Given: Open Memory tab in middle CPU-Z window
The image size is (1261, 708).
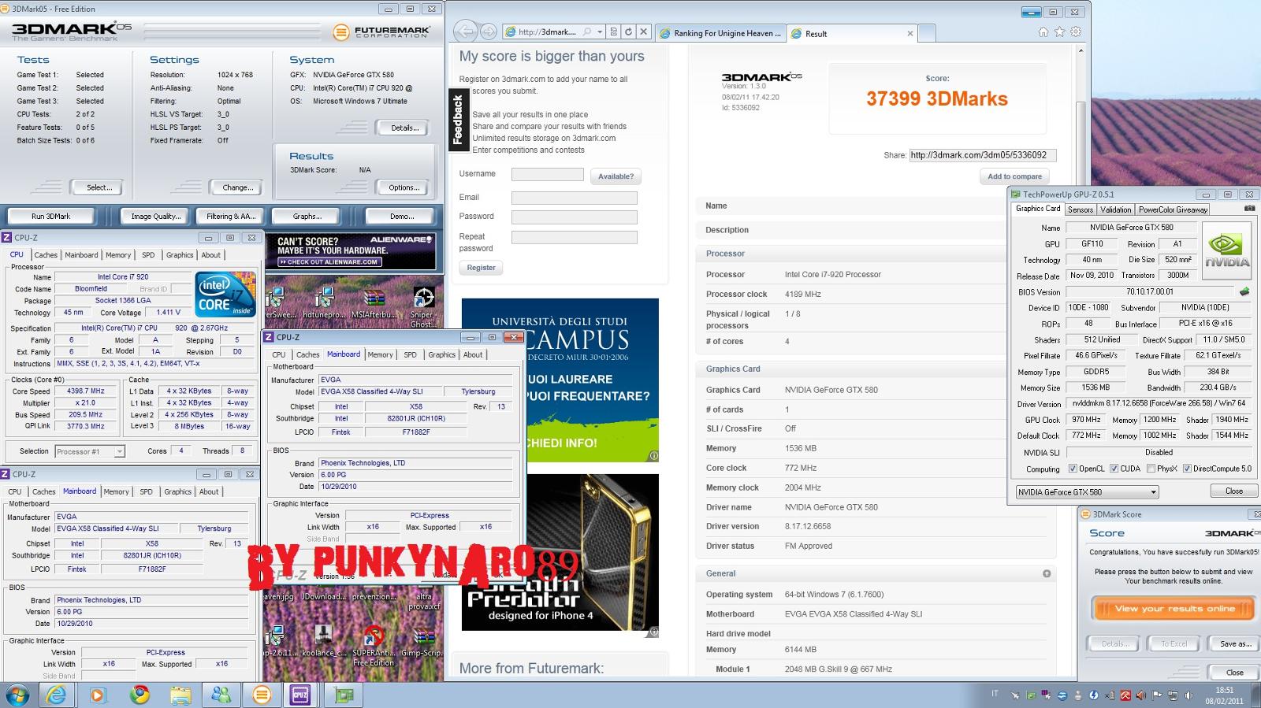Looking at the screenshot, I should pos(380,355).
